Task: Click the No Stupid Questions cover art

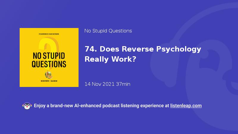Action: pos(49,57)
